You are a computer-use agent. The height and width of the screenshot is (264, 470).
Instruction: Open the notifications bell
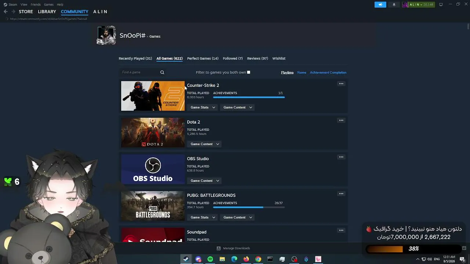tap(394, 4)
